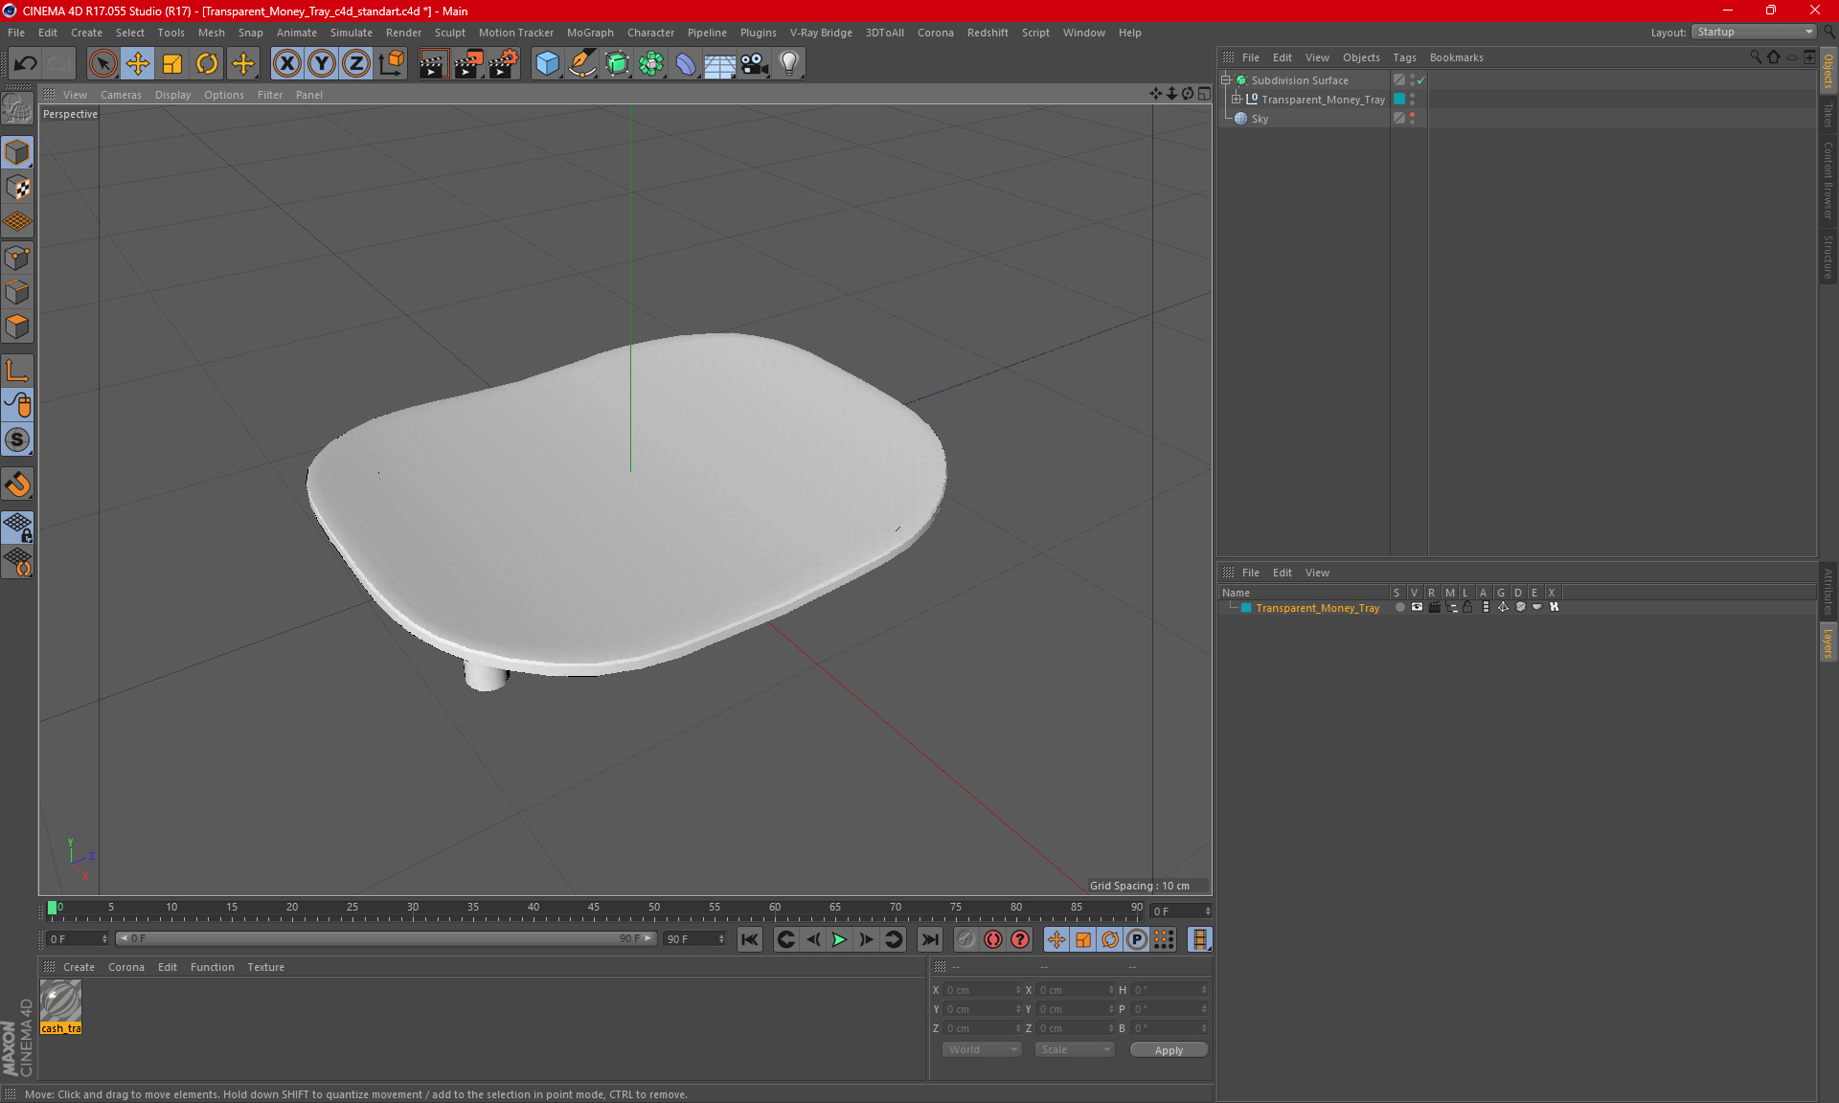
Task: Toggle Y axis lock
Action: tap(322, 63)
